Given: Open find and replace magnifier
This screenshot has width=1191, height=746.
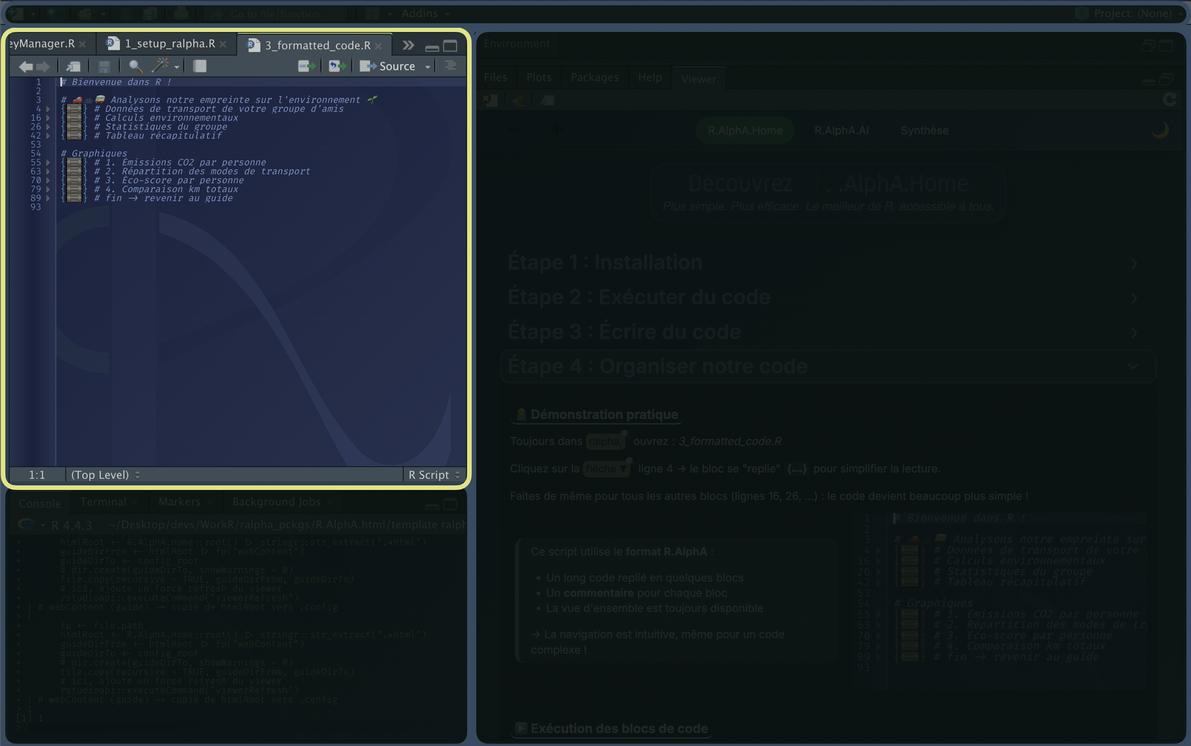Looking at the screenshot, I should point(135,66).
